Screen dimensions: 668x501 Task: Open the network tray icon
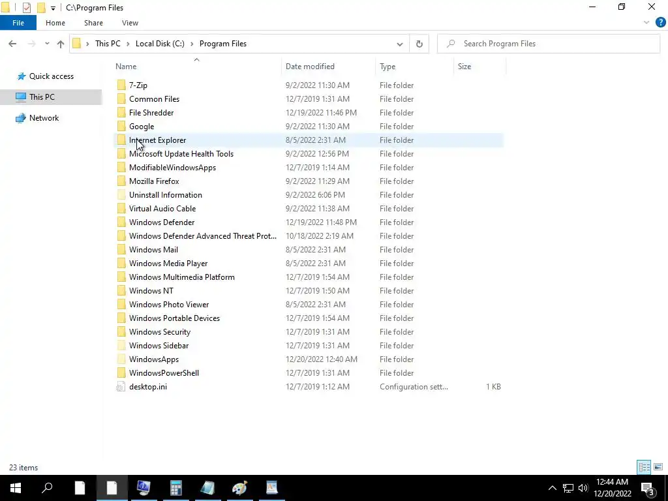[x=568, y=488]
